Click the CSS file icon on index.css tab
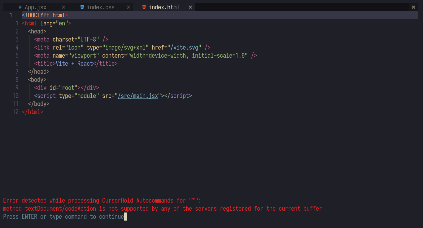Image resolution: width=423 pixels, height=228 pixels. [81, 7]
